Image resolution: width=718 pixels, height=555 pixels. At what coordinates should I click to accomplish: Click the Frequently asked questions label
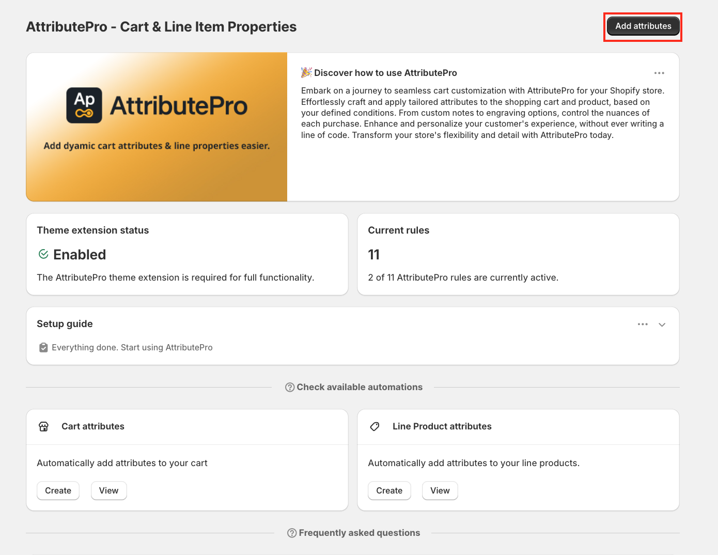pyautogui.click(x=360, y=533)
